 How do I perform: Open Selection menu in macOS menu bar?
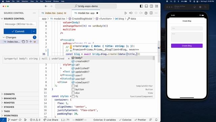[25, 1]
